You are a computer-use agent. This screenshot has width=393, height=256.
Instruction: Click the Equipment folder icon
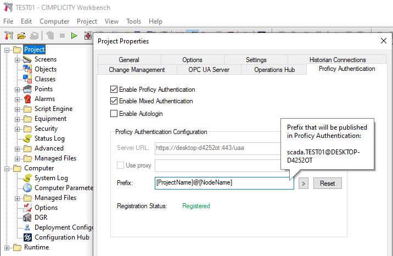27,119
